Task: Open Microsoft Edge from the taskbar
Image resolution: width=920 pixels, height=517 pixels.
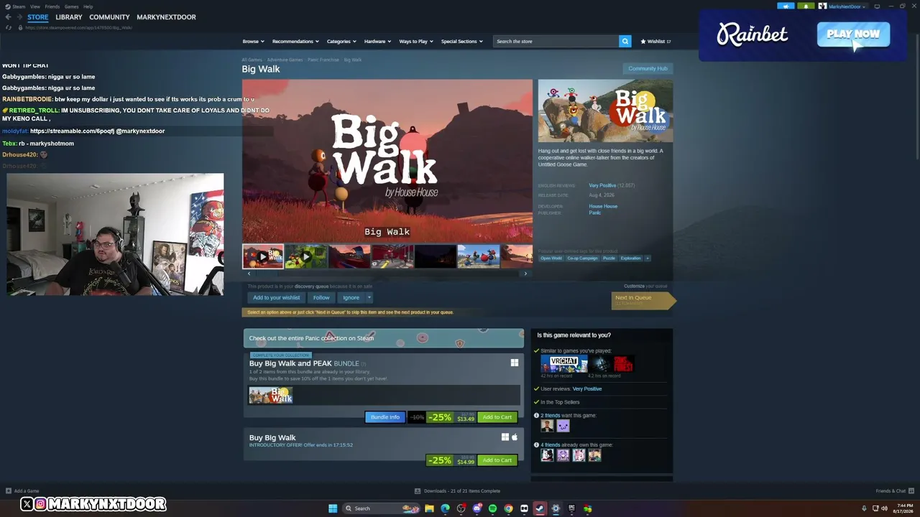Action: click(445, 508)
